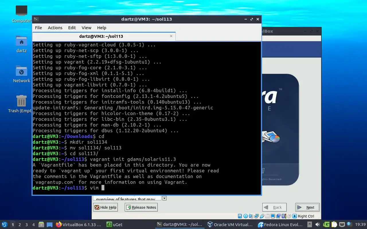Image resolution: width=367 pixels, height=229 pixels.
Task: Open the help panel dropdown arrow in installer
Action: coord(164,198)
